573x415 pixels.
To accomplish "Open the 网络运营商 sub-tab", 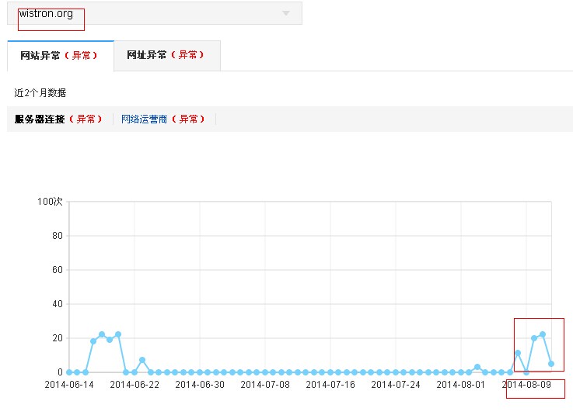I will coord(163,119).
